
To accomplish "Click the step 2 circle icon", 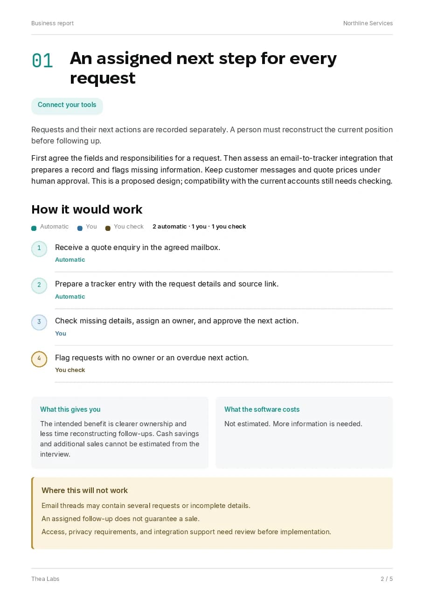I will click(39, 286).
